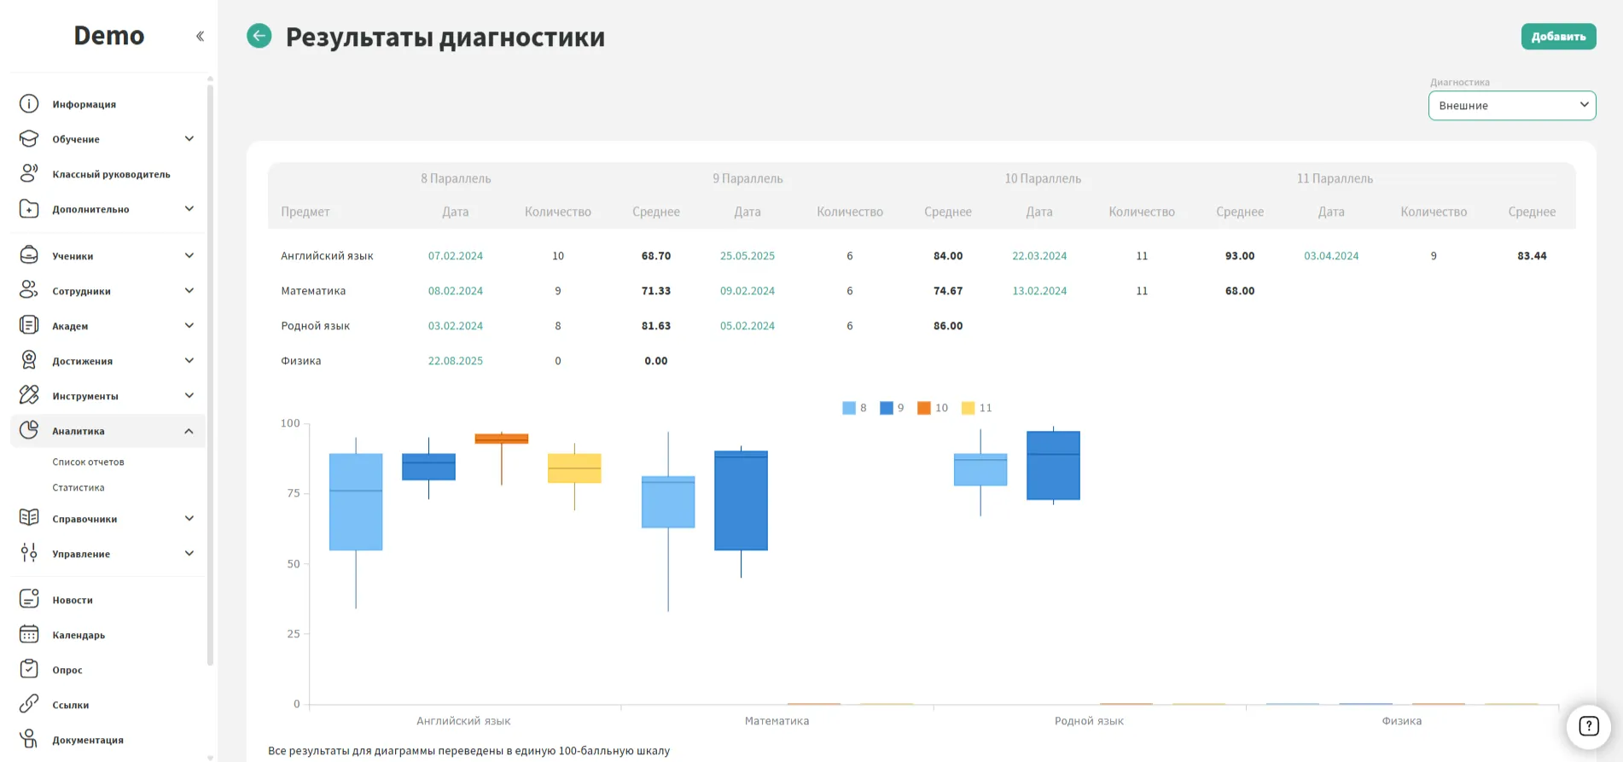Click the Опрос clipboard icon
Image resolution: width=1623 pixels, height=762 pixels.
pyautogui.click(x=29, y=669)
